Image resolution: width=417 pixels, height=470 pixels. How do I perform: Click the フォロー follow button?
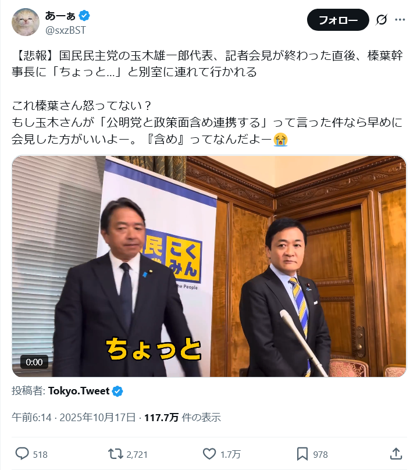coord(338,20)
